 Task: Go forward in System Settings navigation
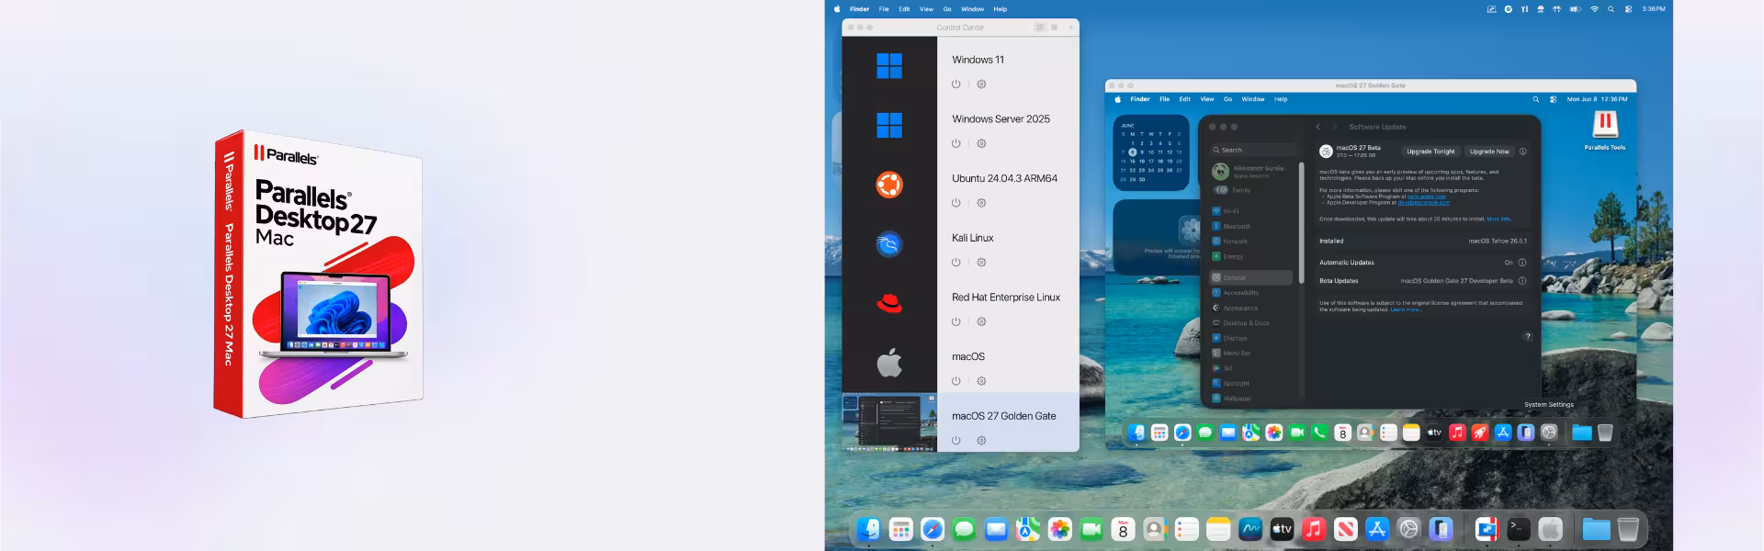[1335, 127]
